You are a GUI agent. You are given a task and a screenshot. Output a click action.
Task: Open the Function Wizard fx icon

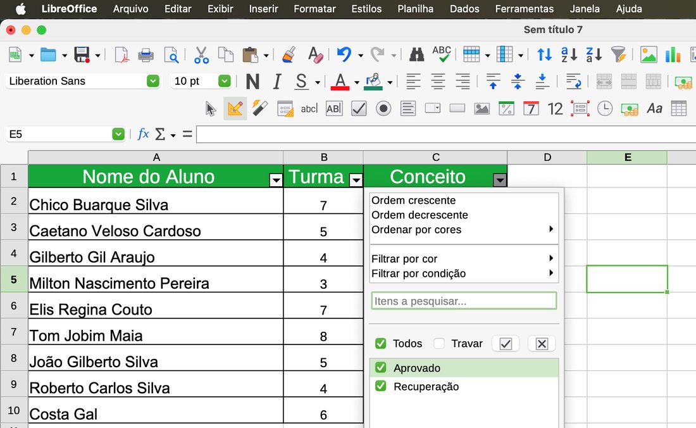click(143, 134)
